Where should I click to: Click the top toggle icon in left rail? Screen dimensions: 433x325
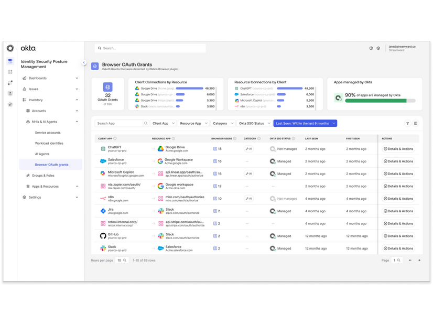click(x=10, y=61)
